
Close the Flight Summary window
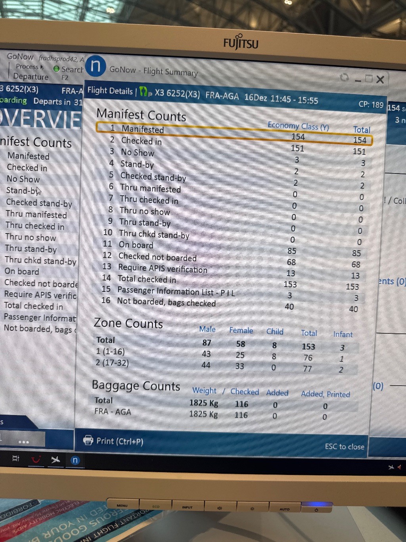coord(380,80)
